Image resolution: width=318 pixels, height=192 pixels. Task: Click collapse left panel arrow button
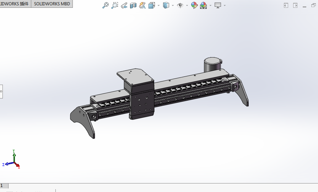(286, 5)
